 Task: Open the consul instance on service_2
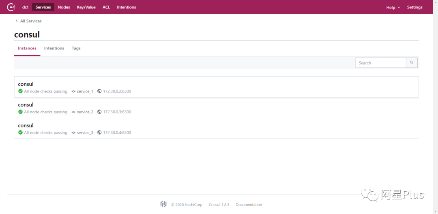216,108
